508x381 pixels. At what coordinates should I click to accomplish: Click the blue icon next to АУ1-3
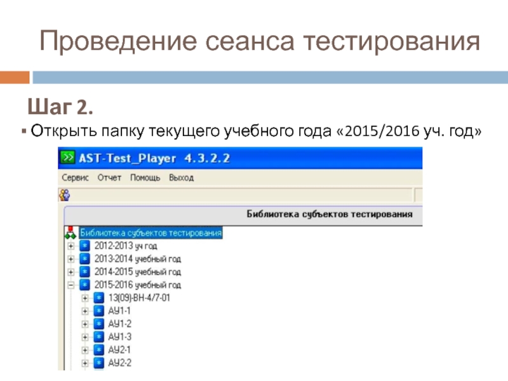[x=99, y=337]
